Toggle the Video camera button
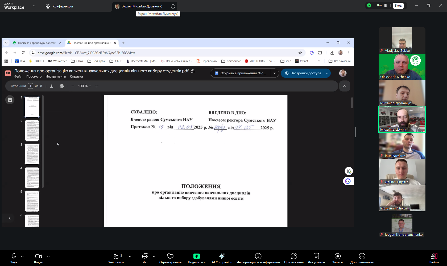 39,256
